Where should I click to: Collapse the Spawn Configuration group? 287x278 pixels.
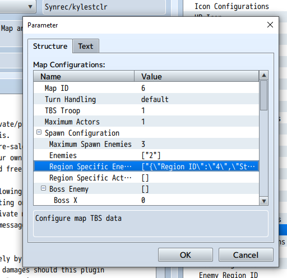point(39,132)
